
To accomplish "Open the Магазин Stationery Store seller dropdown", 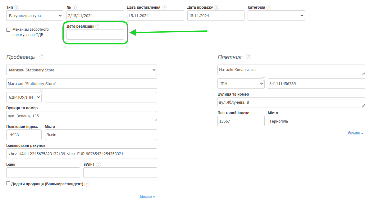I will [x=82, y=70].
